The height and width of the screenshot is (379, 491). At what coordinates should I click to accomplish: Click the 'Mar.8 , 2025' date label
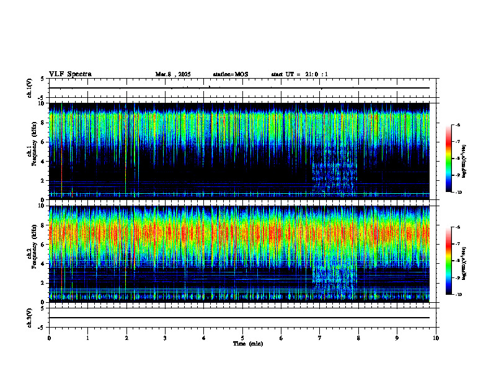[x=173, y=74]
